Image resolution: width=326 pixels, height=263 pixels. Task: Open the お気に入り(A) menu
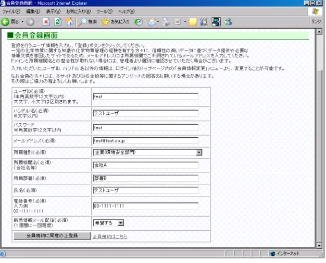pos(79,11)
